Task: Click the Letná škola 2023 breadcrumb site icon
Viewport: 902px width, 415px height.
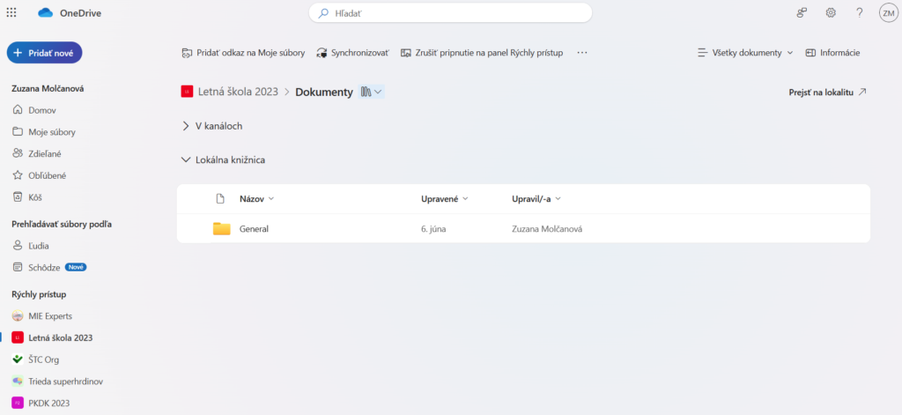Action: pos(187,92)
